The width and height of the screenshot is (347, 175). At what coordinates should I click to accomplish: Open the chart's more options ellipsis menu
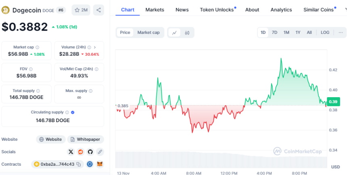341,32
